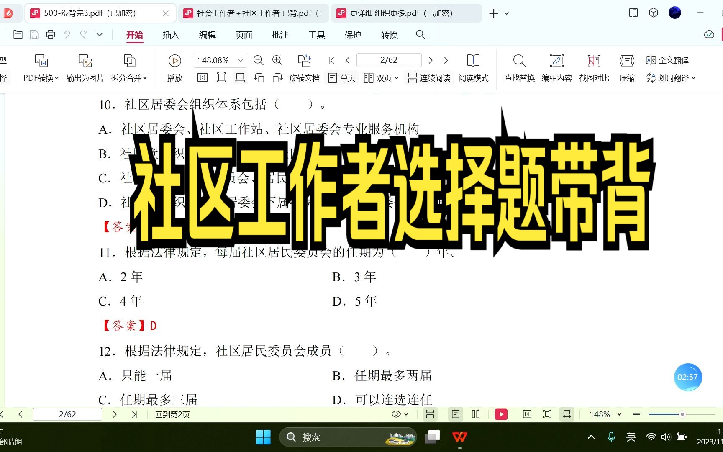Click 回到第2页 link in status bar
The height and width of the screenshot is (452, 723).
point(172,414)
